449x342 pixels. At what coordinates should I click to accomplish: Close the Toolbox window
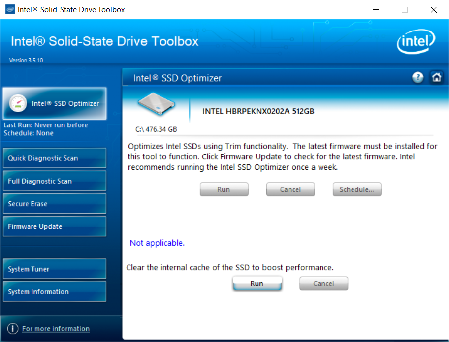pyautogui.click(x=434, y=10)
